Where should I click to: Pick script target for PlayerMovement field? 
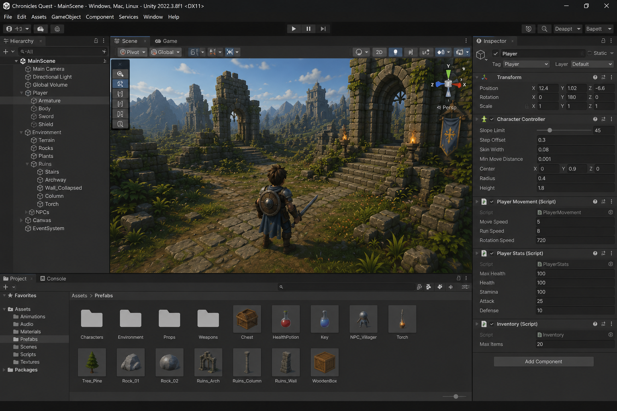611,212
